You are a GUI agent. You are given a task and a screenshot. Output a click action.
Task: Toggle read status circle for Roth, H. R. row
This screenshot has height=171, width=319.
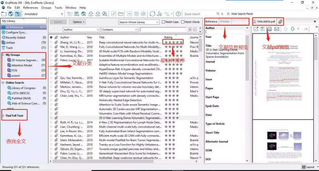coord(51,122)
